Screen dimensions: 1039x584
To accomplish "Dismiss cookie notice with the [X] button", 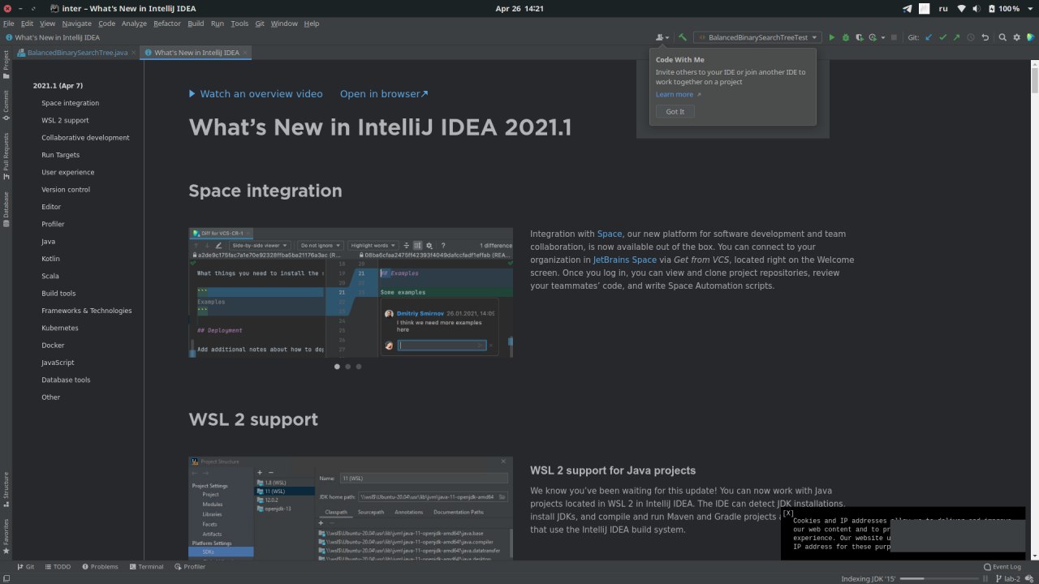I will pos(788,513).
